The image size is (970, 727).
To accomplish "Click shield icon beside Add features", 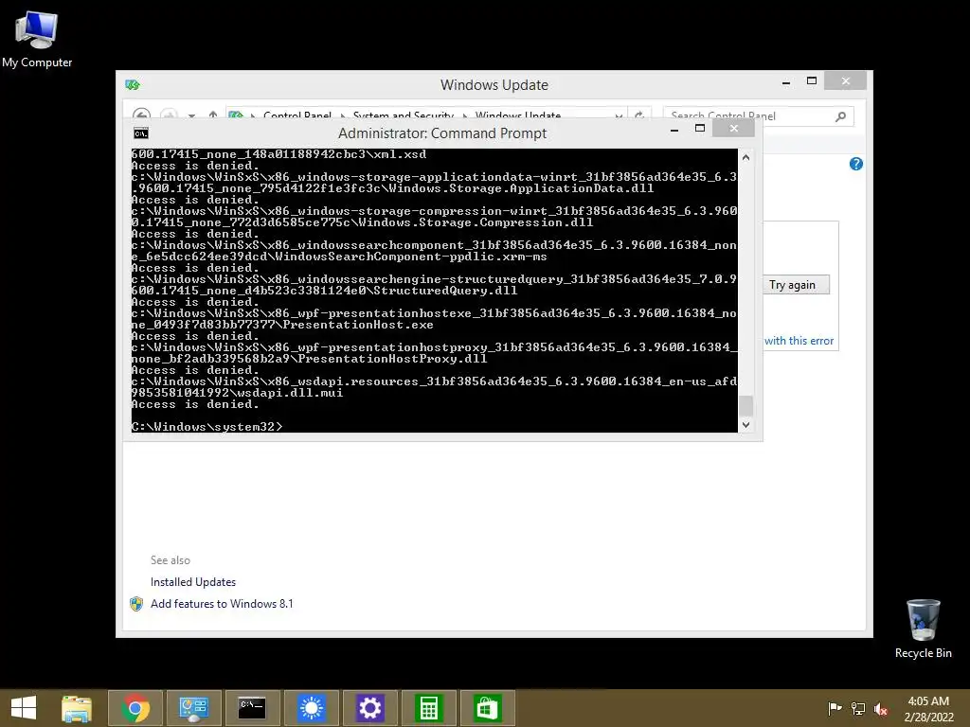I will (x=136, y=604).
